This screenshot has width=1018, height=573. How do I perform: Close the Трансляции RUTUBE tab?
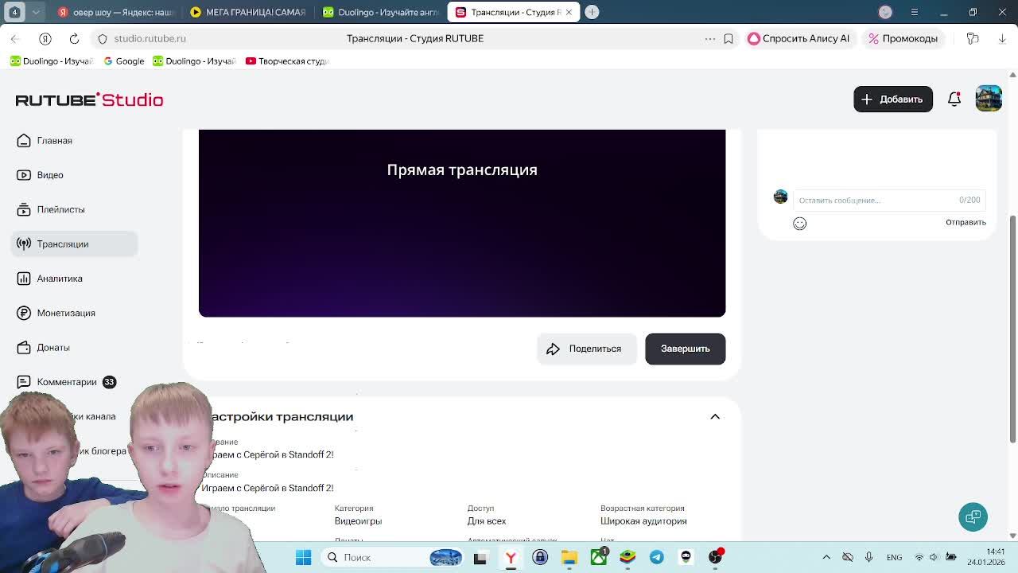click(569, 12)
